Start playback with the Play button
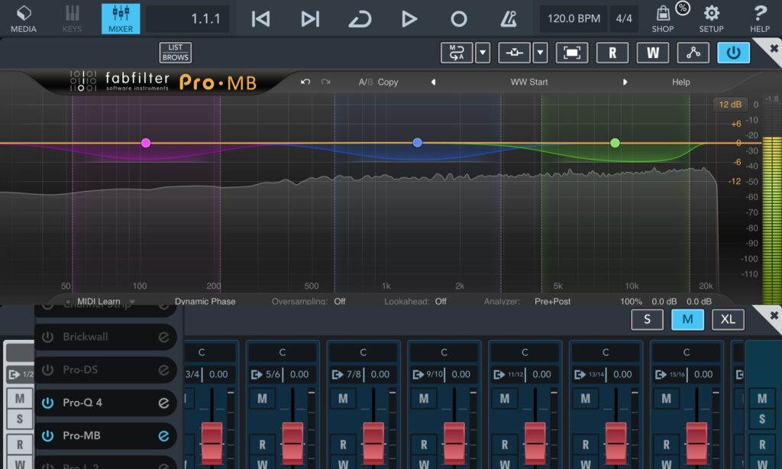782x469 pixels. (409, 19)
